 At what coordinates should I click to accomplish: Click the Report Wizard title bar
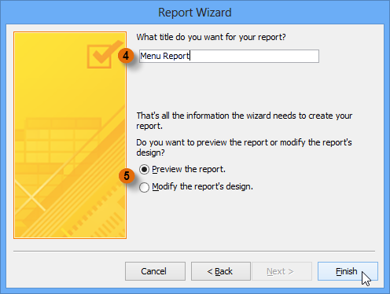195,13
